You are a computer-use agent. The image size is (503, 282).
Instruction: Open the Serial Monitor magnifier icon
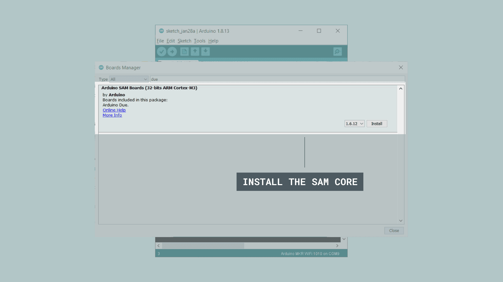click(337, 52)
